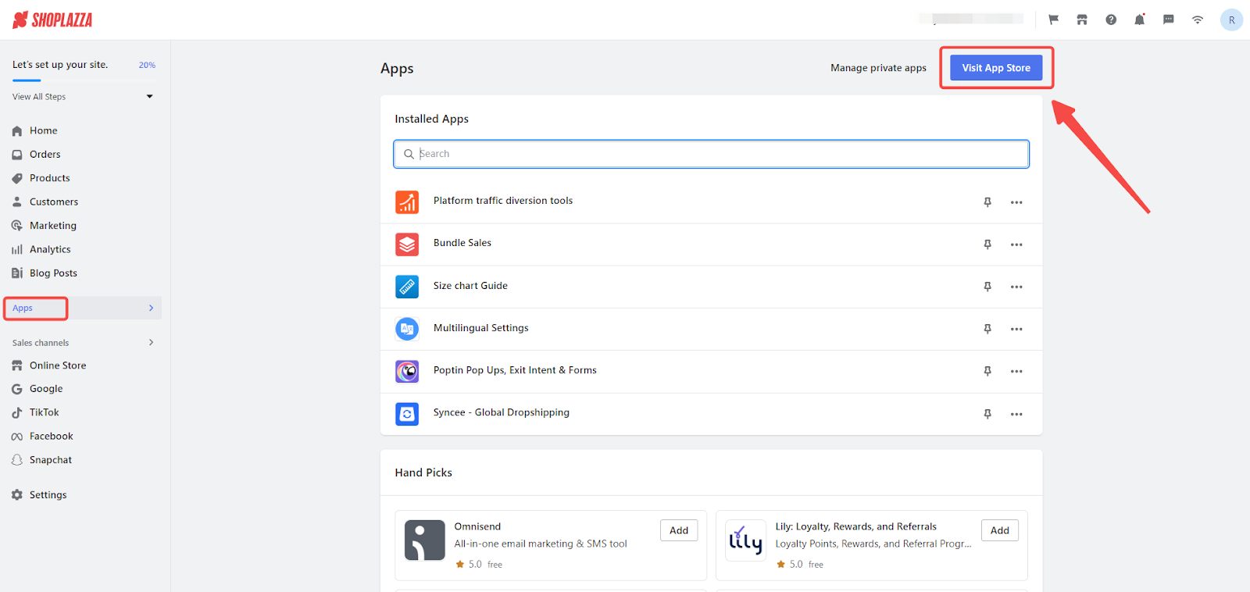Expand the Apps sidebar chevron

152,308
